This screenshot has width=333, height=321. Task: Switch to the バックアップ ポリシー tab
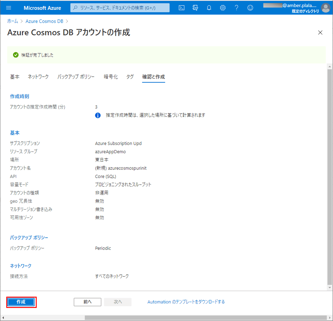(76, 77)
